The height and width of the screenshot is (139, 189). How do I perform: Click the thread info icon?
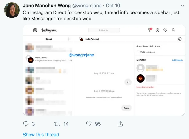click(179, 39)
